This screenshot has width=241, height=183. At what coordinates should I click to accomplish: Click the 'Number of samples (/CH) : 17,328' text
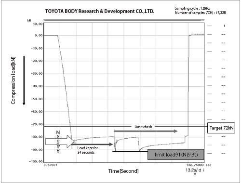(201, 13)
